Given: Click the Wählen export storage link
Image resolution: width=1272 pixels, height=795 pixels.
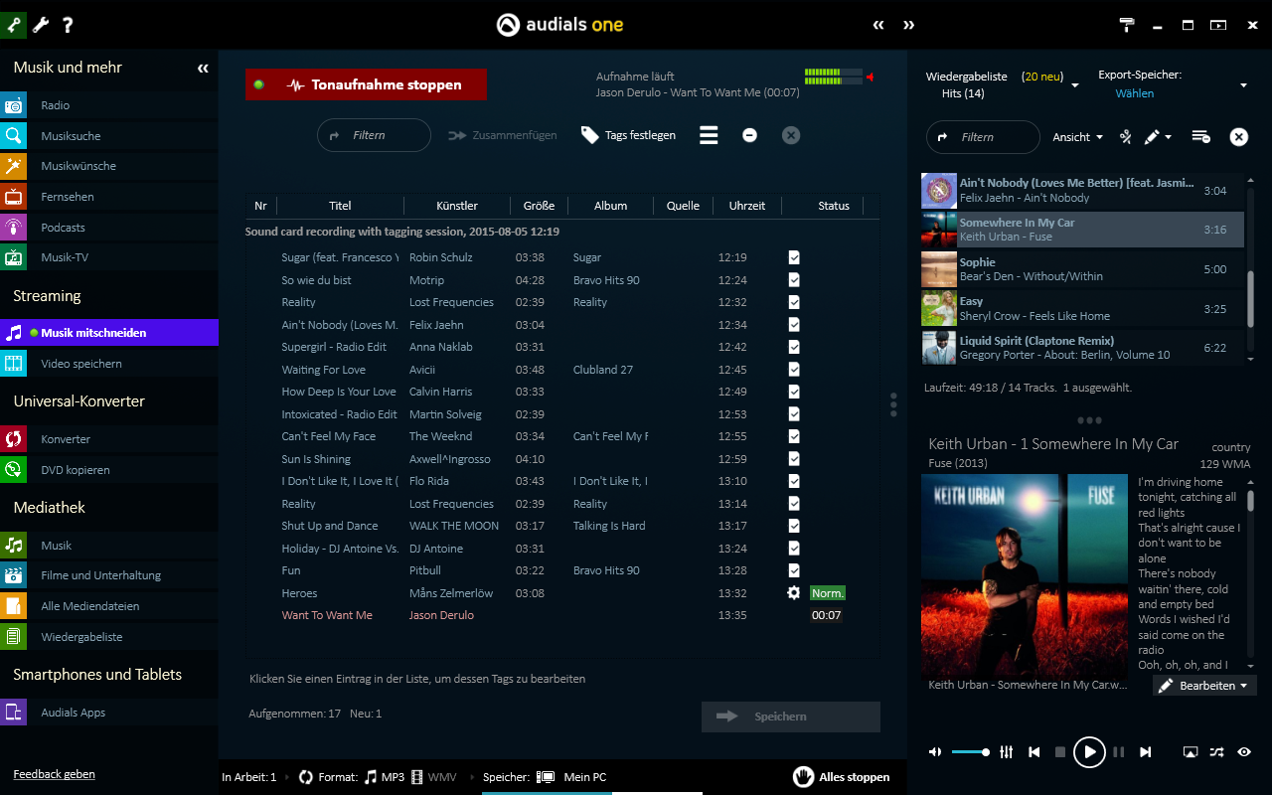Looking at the screenshot, I should 1134,93.
